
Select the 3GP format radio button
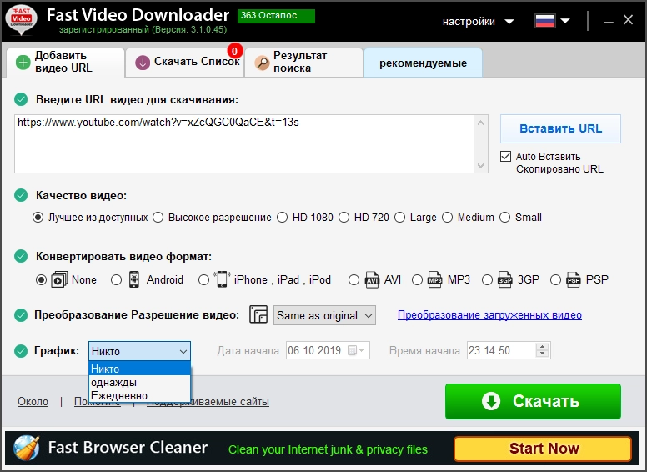point(487,280)
